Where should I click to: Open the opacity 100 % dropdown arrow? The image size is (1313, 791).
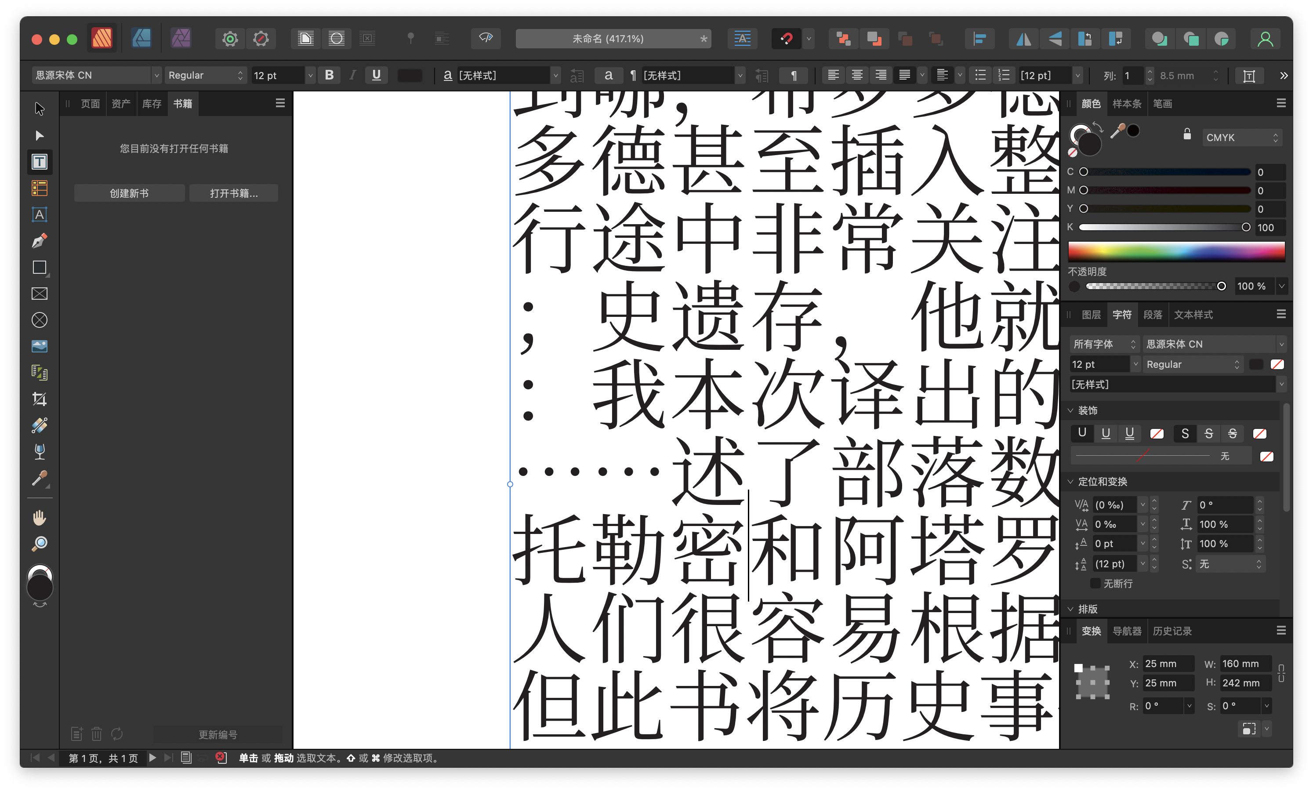1281,286
